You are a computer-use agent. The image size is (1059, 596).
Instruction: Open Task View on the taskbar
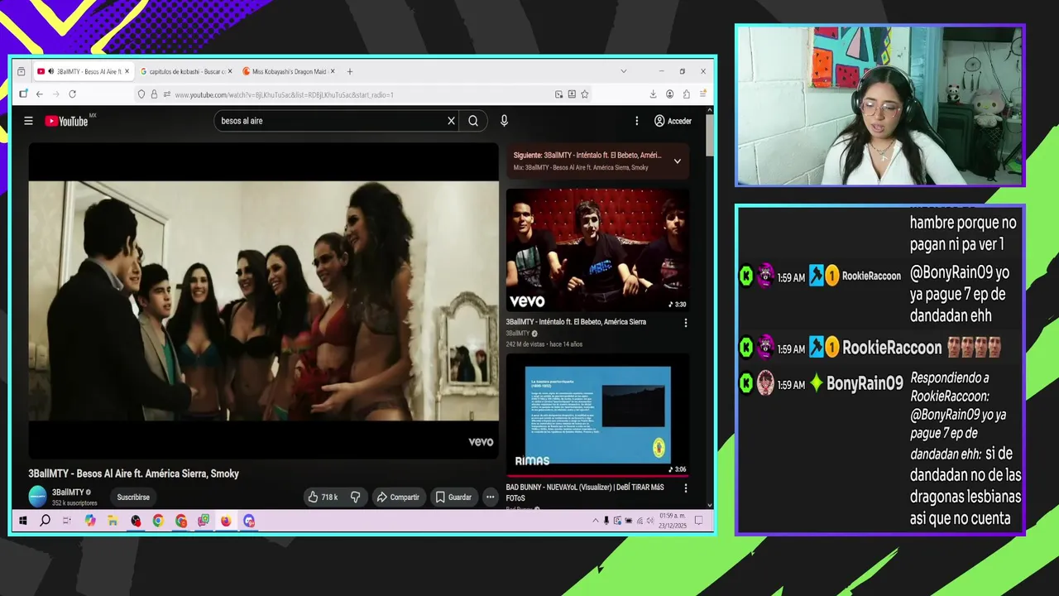(67, 521)
